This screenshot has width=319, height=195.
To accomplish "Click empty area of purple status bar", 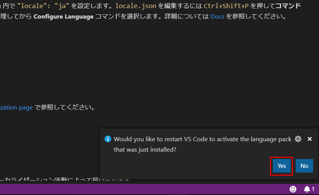I will point(145,189).
